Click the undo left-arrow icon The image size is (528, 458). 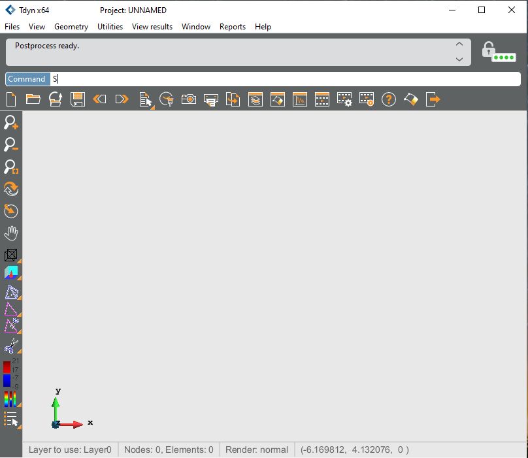click(x=100, y=99)
